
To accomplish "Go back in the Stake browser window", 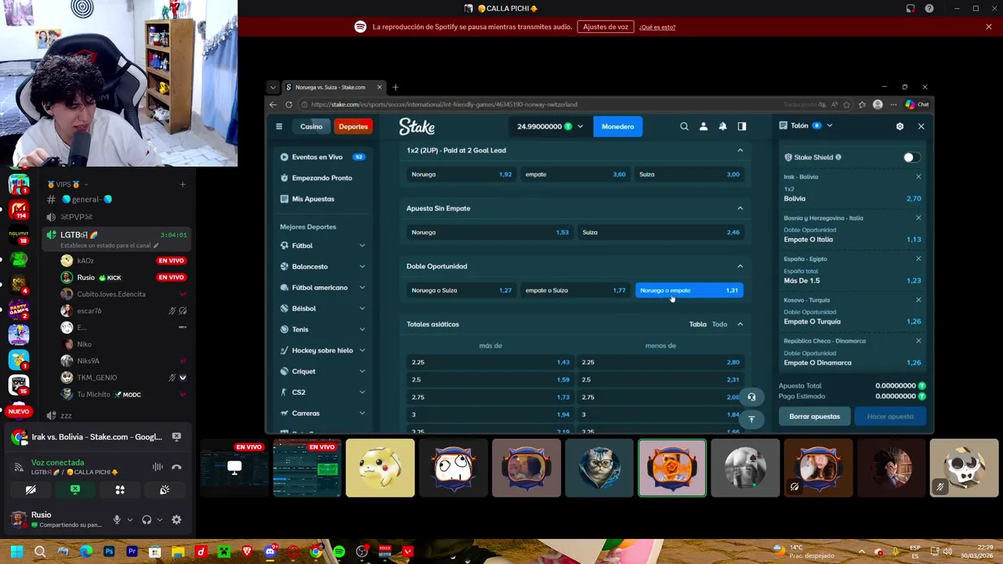I will coord(273,104).
